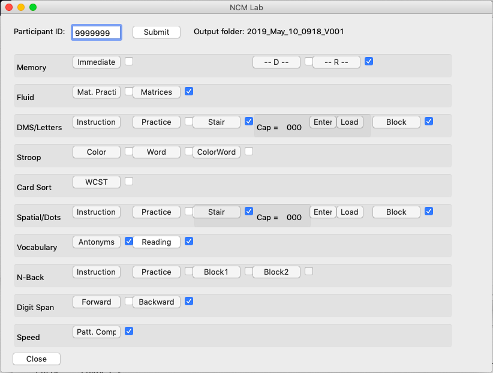
Task: Click Enter button in Spatial/Dots row
Action: click(x=323, y=212)
